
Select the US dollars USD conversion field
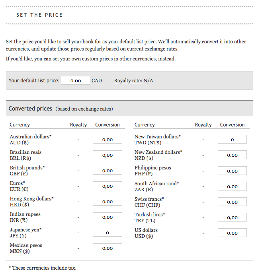tap(232, 233)
